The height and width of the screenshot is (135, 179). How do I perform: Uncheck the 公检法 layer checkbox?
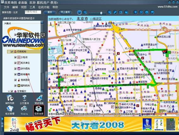(15, 57)
